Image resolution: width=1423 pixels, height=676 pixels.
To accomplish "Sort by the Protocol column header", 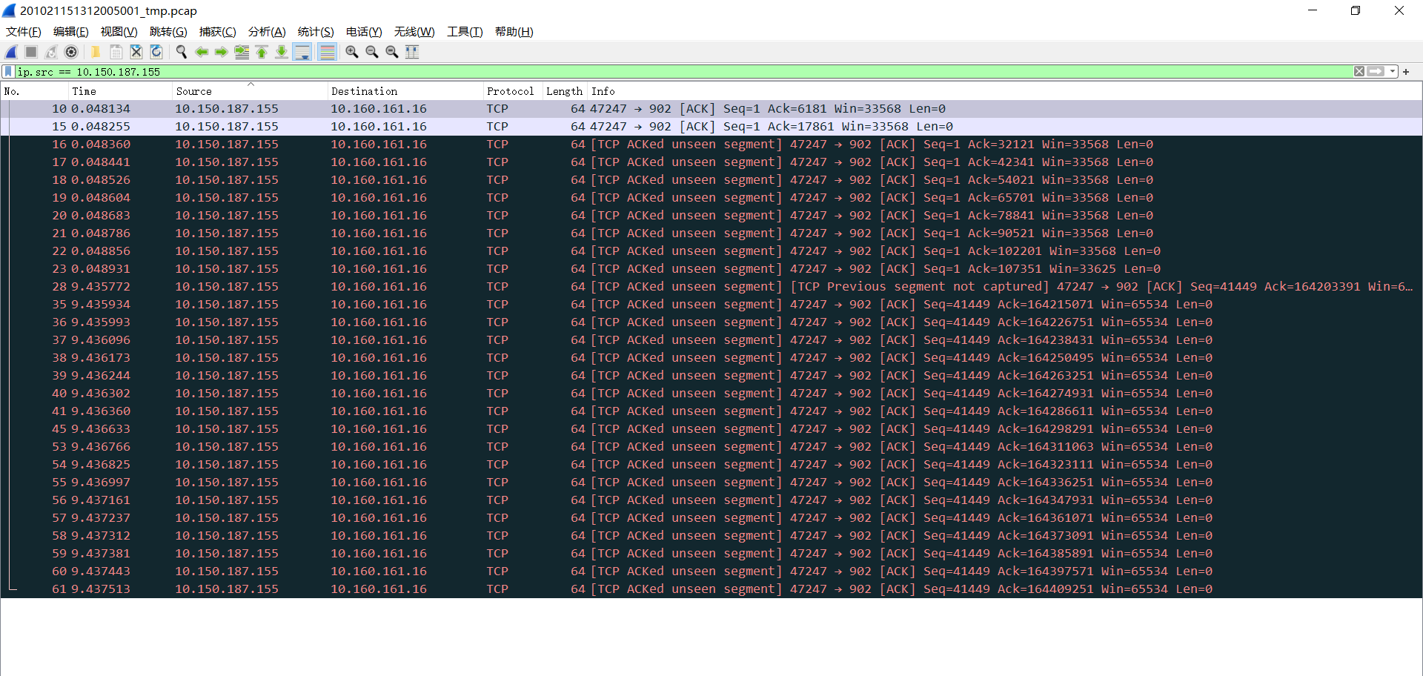I will pyautogui.click(x=513, y=91).
